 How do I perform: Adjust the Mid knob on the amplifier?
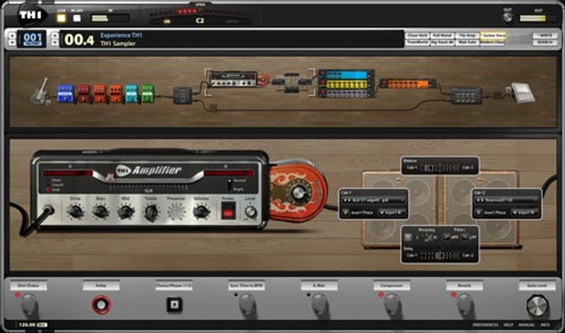126,211
